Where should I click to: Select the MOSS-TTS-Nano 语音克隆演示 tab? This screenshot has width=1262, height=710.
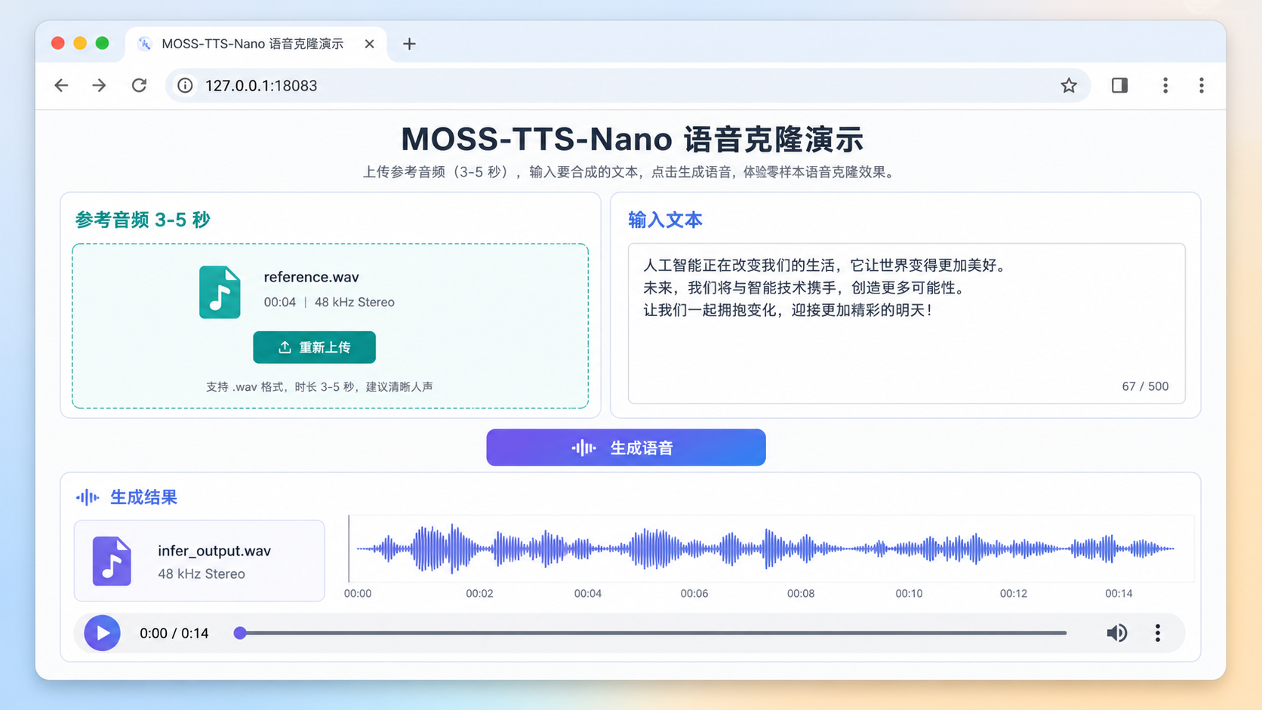point(257,44)
